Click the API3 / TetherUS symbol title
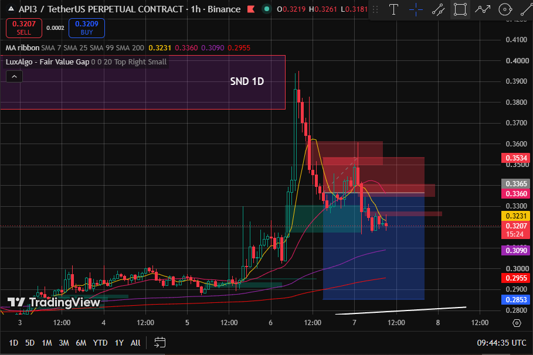The height and width of the screenshot is (355, 533). pos(100,9)
